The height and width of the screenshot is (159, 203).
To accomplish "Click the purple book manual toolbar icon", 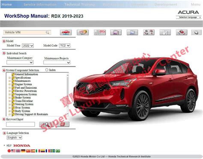I will click(116, 33).
